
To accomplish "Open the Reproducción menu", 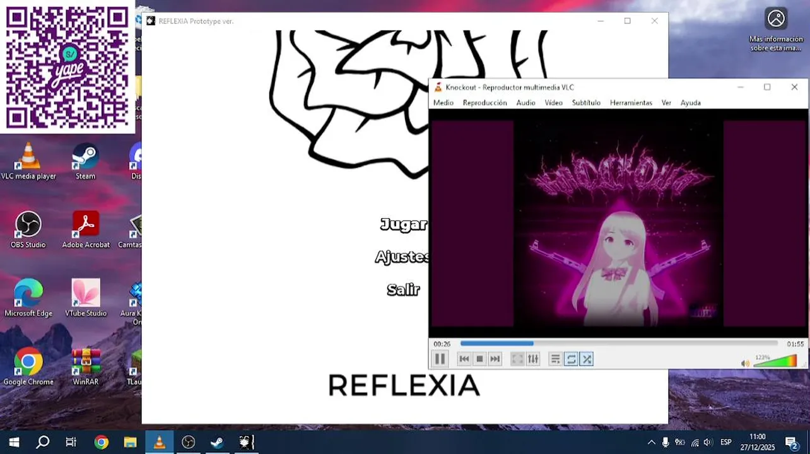I will coord(484,103).
